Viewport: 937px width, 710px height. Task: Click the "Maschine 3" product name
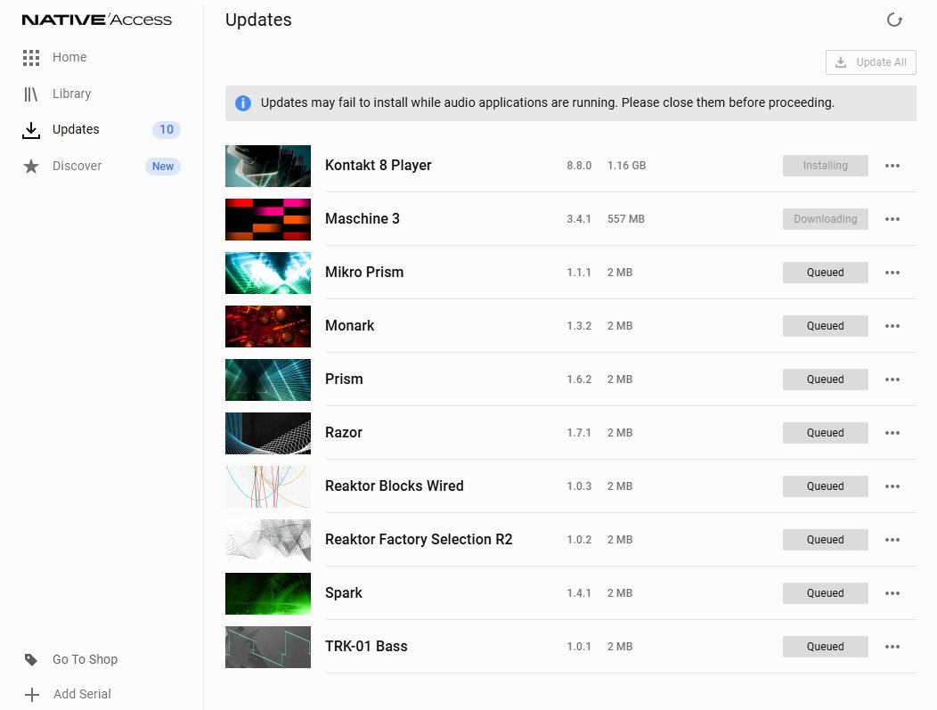tap(363, 219)
